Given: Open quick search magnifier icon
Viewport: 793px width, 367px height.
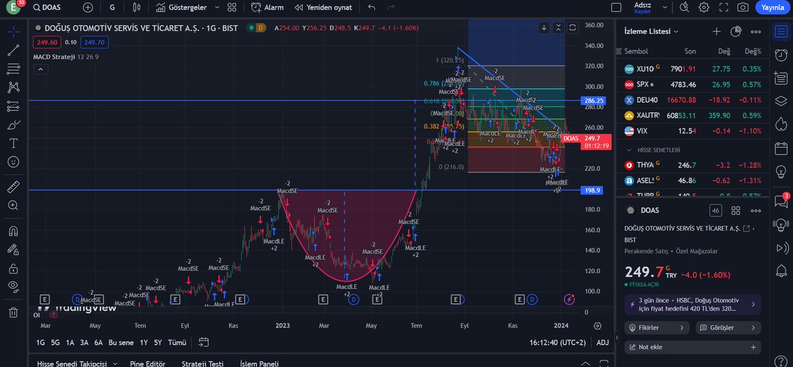Looking at the screenshot, I should [x=685, y=8].
